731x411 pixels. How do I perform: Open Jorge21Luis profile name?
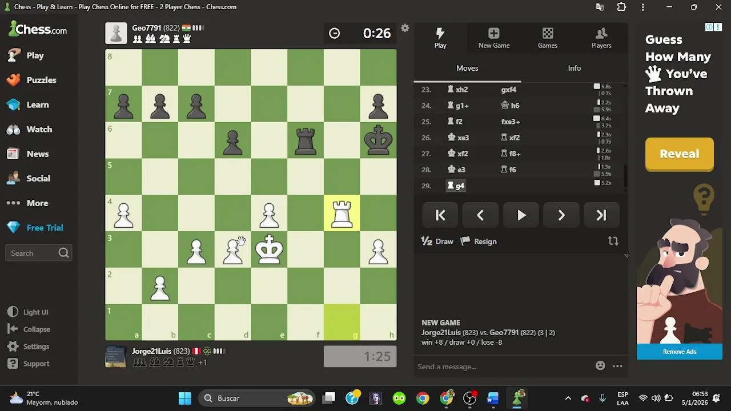pos(151,351)
